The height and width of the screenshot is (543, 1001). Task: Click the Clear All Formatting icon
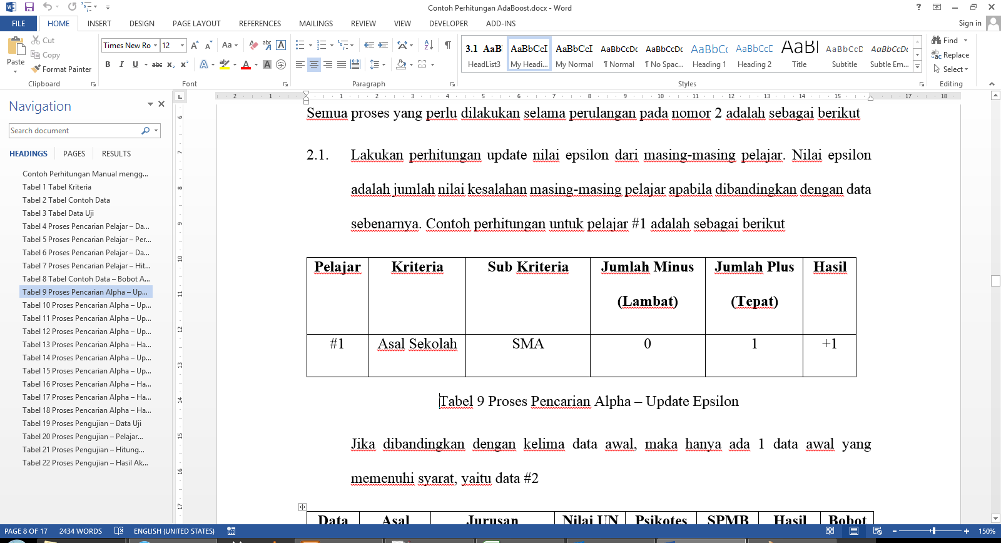click(x=253, y=45)
